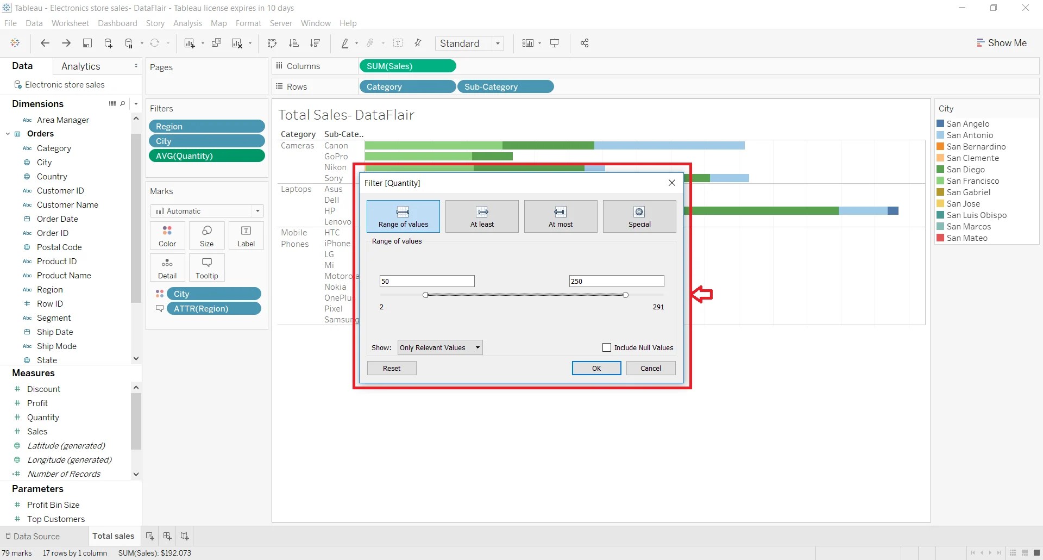Click the OK button in the filter dialog
The image size is (1043, 560).
[596, 368]
